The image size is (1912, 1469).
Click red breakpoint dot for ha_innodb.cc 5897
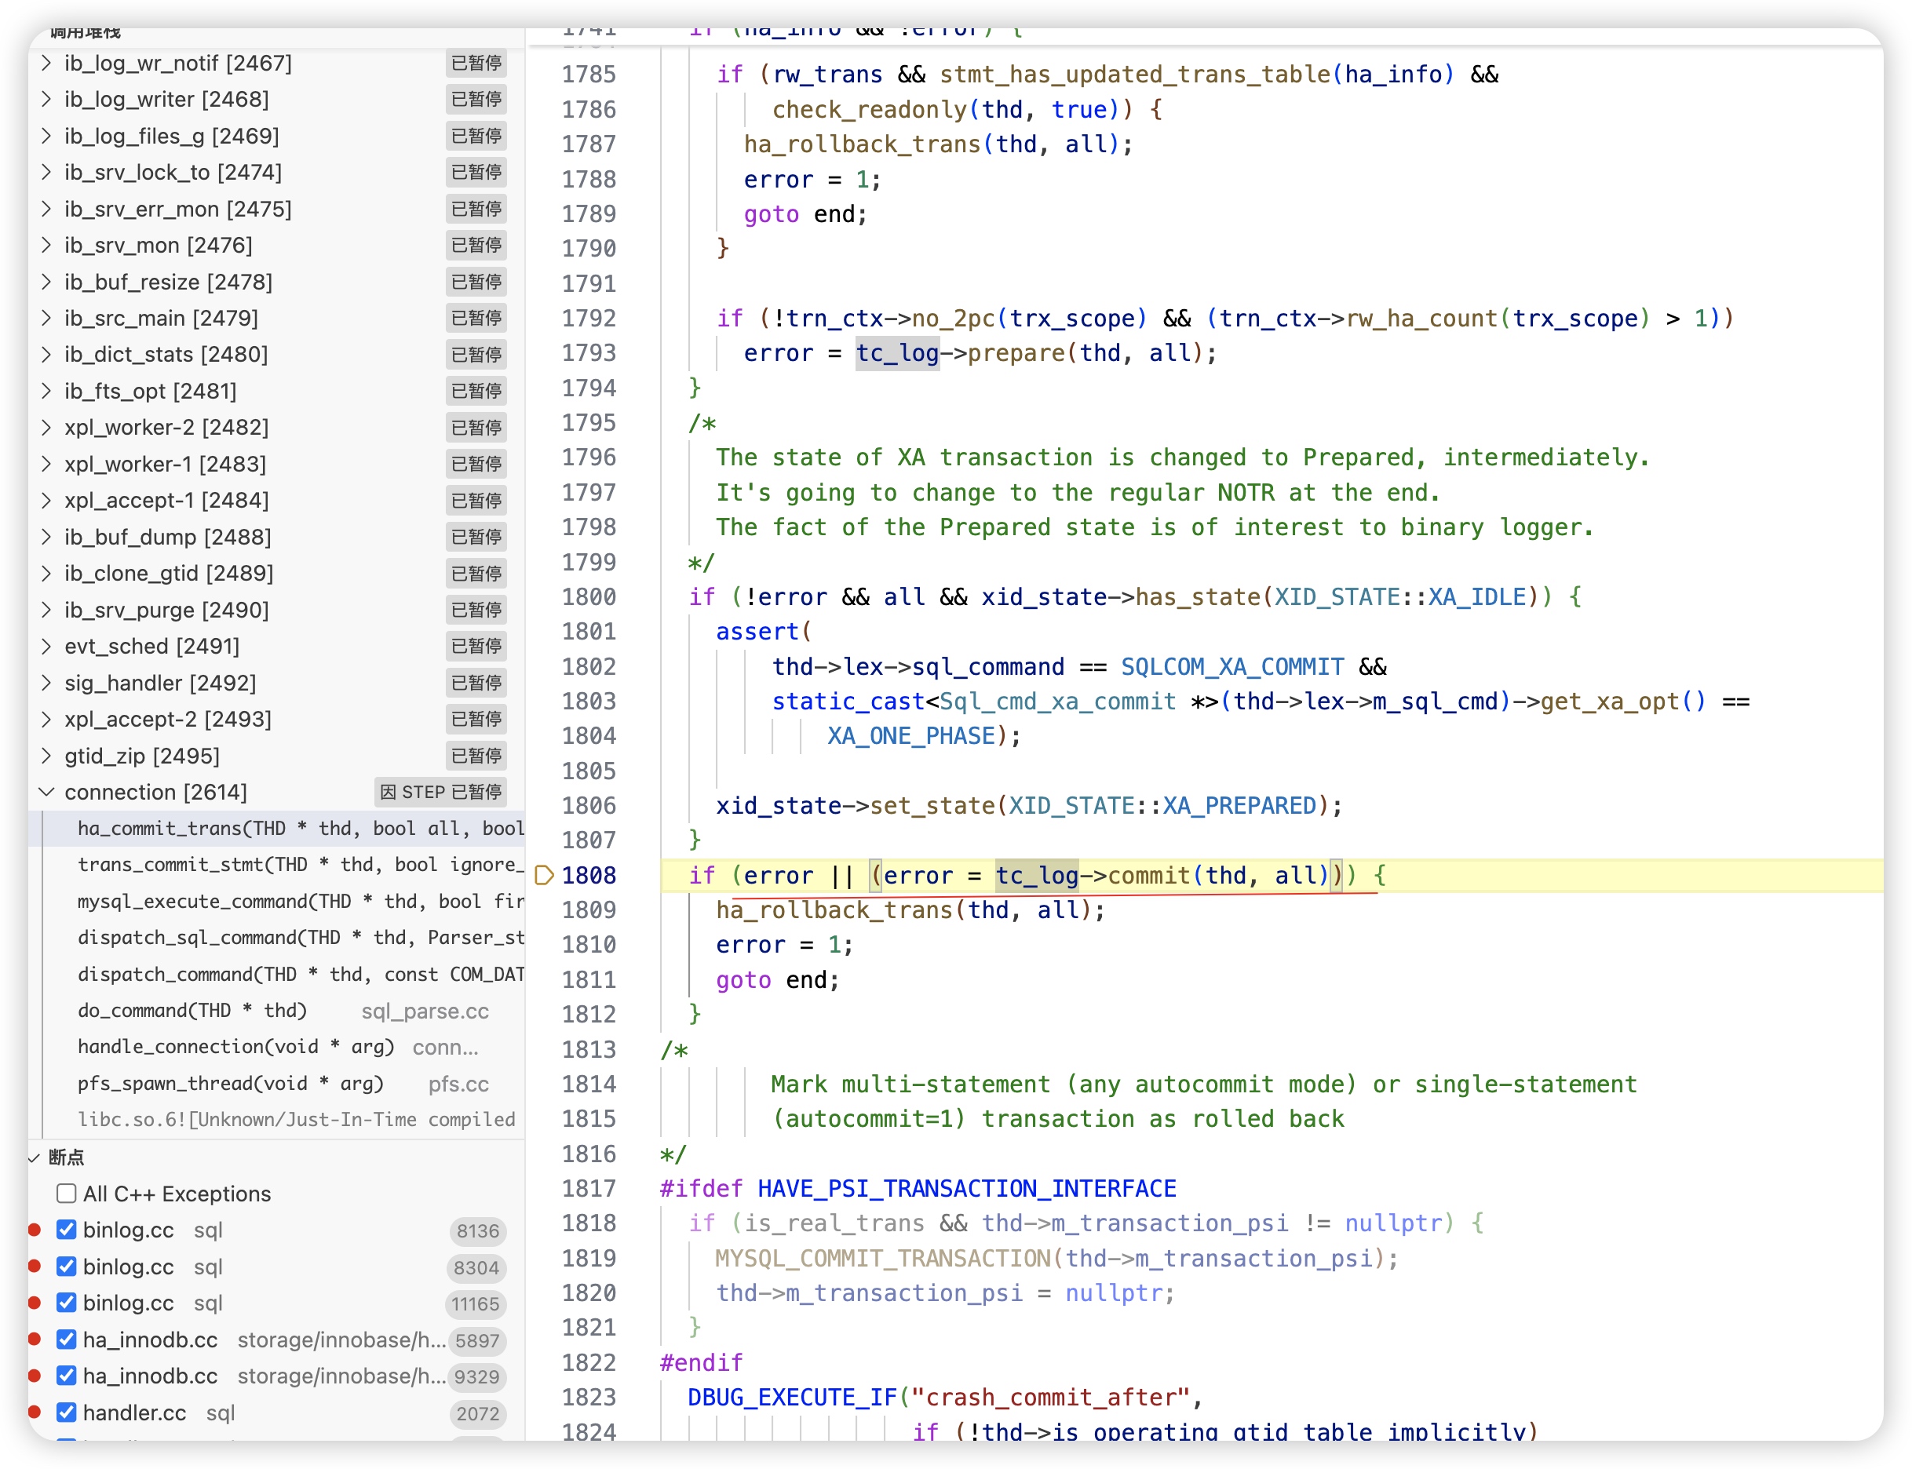(35, 1340)
